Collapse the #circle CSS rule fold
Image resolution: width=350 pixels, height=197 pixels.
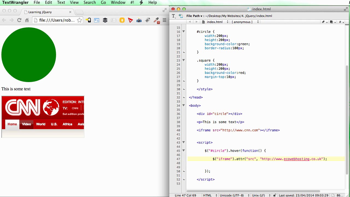click(x=184, y=31)
